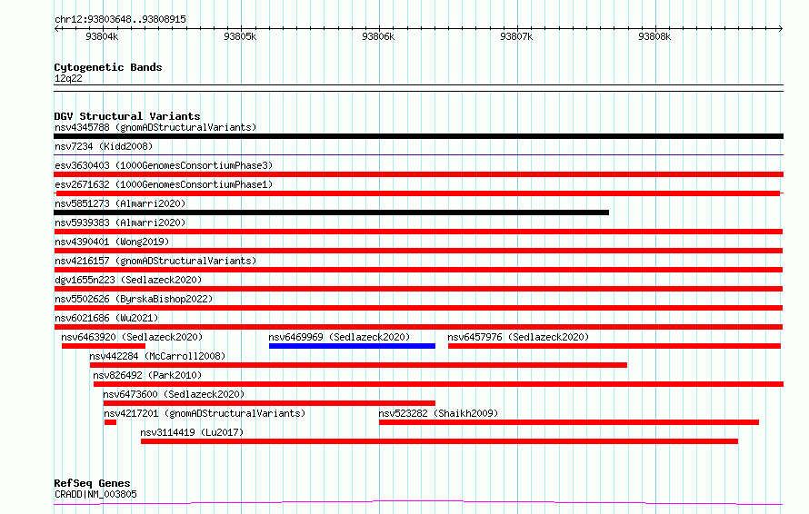Screen dimensions: 809x514
Task: Select the black nsv5851273 variant bar
Action: pyautogui.click(x=331, y=213)
